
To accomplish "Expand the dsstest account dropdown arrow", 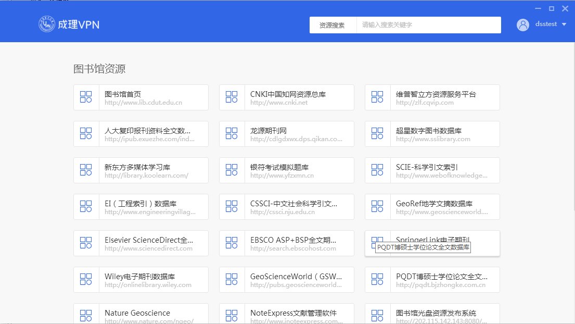I will click(564, 24).
